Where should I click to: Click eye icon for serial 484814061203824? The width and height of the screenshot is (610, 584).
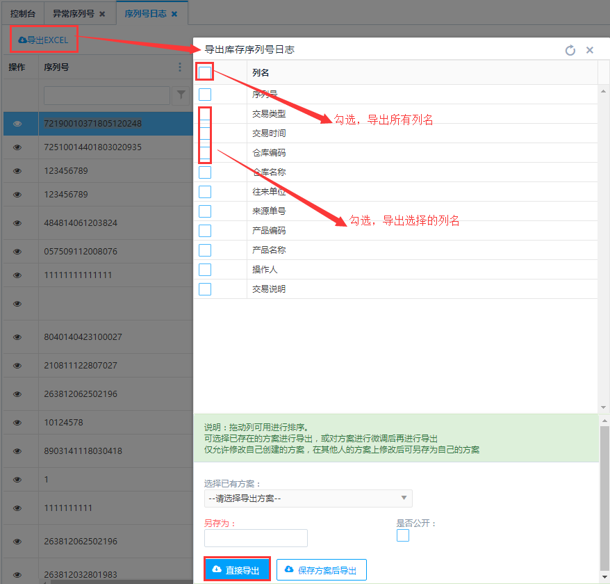[x=17, y=223]
